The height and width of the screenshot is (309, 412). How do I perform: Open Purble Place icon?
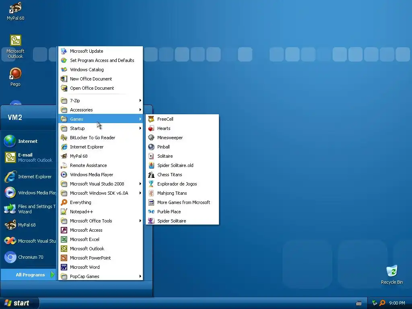pos(151,212)
